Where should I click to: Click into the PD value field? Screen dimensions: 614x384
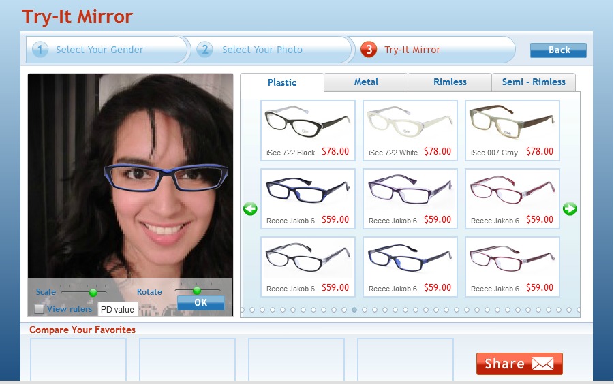pos(118,310)
